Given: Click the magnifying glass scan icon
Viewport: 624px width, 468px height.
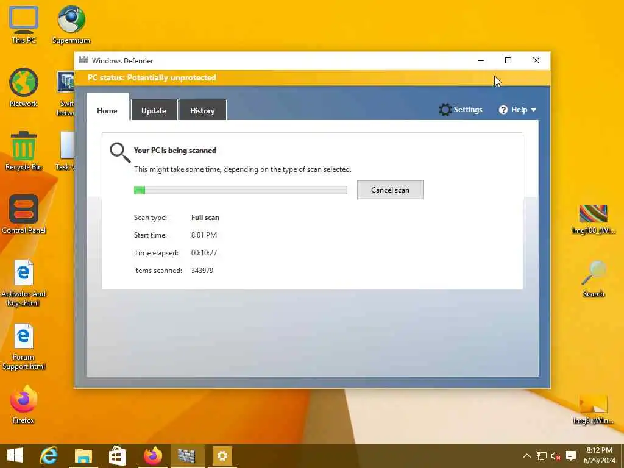Looking at the screenshot, I should 120,153.
